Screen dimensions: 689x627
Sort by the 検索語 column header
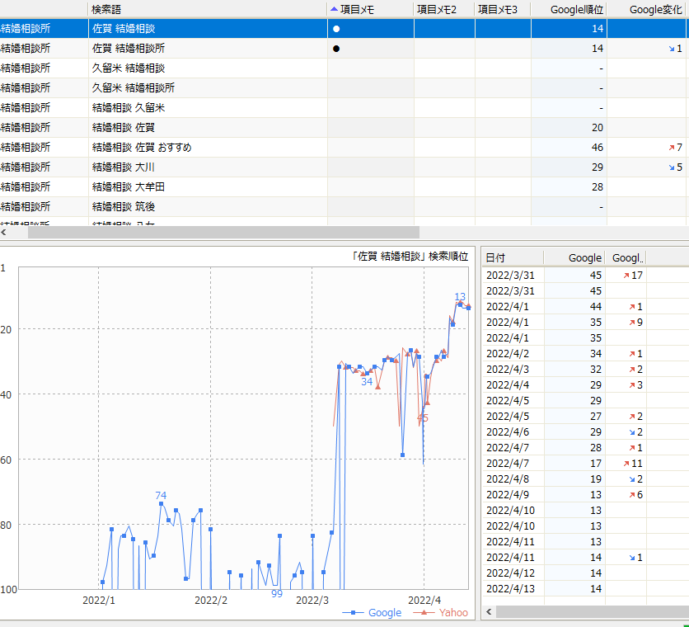click(x=208, y=9)
